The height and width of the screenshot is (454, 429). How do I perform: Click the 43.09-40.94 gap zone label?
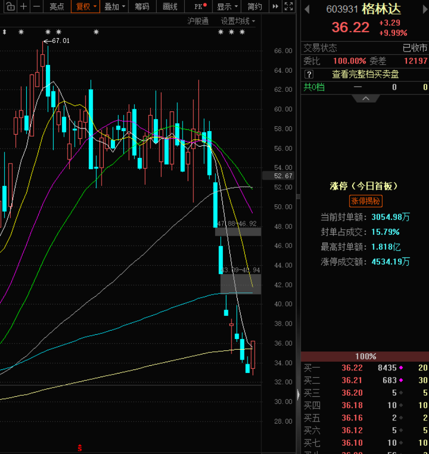240,270
